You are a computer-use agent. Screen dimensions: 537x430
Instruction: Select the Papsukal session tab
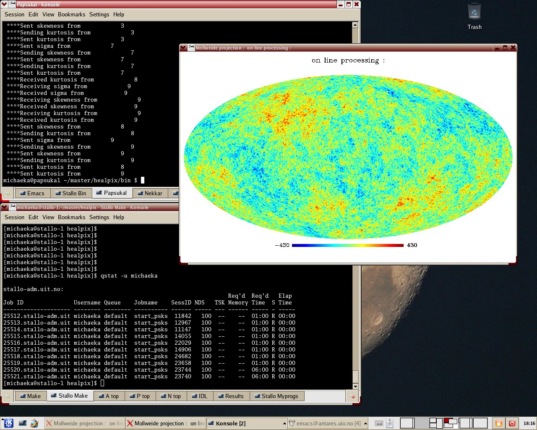tap(112, 193)
